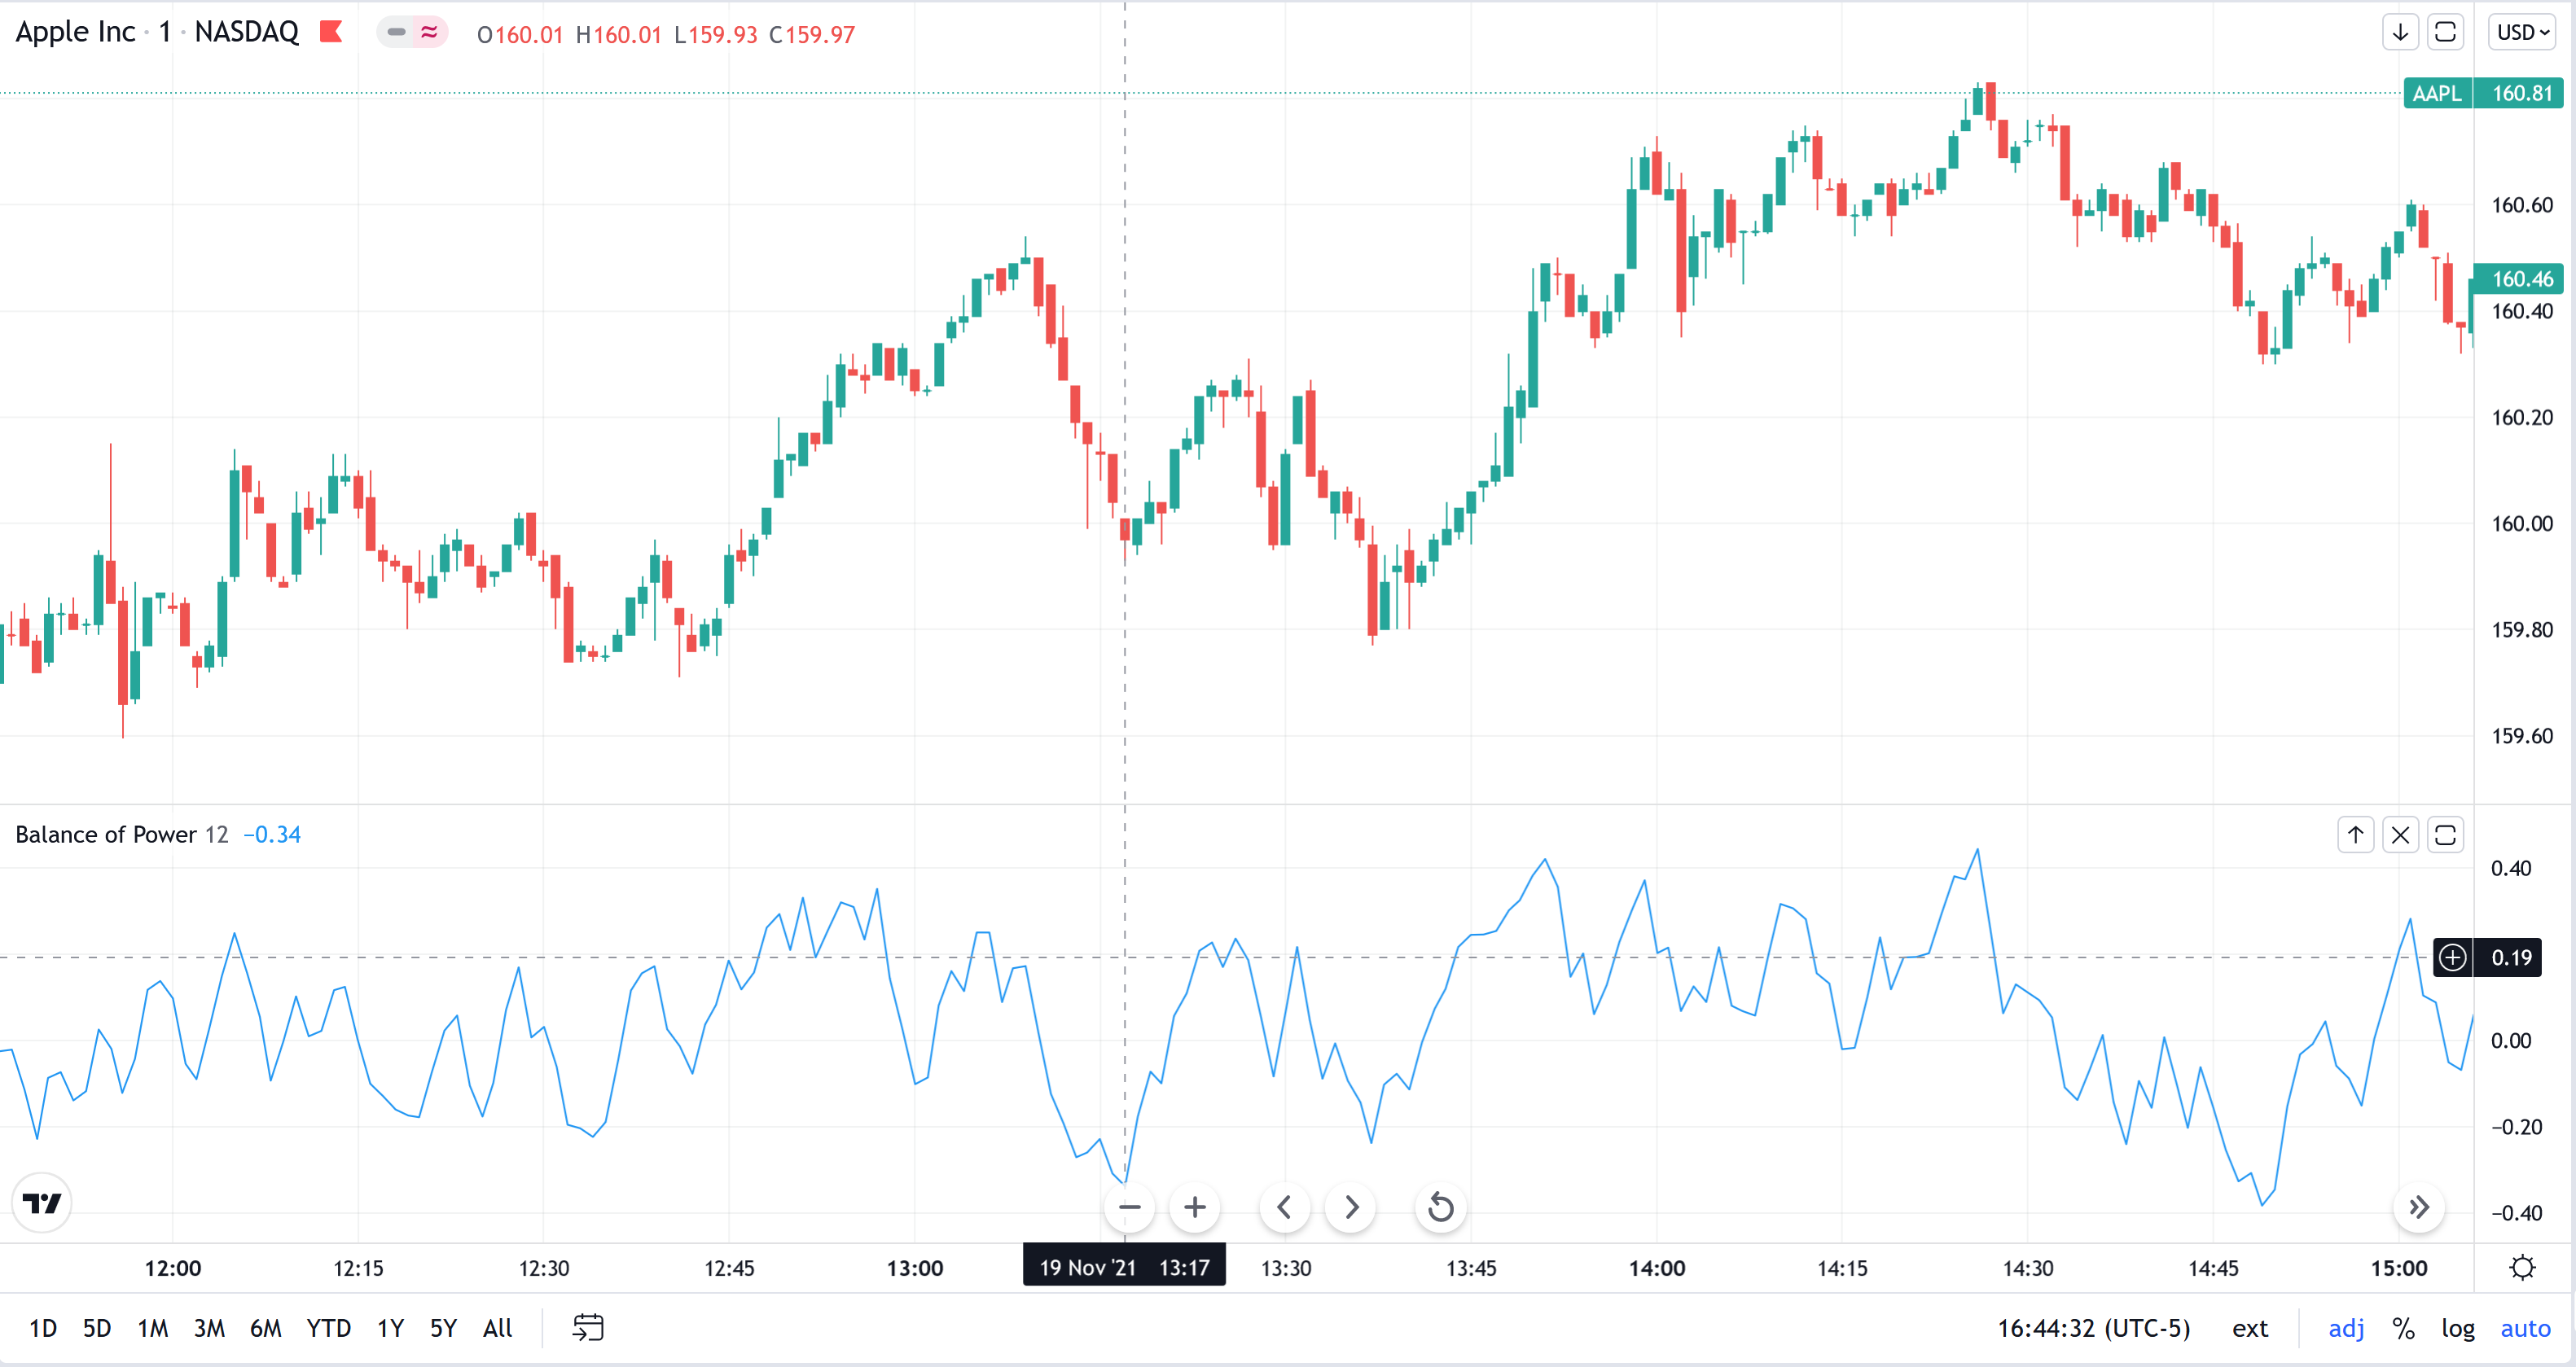The width and height of the screenshot is (2576, 1367).
Task: Click the -0.34 indicator value
Action: pos(272,834)
